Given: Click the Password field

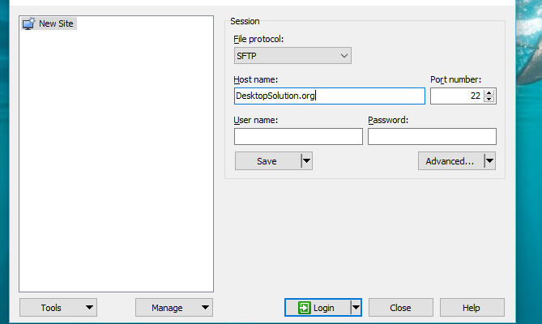Looking at the screenshot, I should tap(432, 136).
